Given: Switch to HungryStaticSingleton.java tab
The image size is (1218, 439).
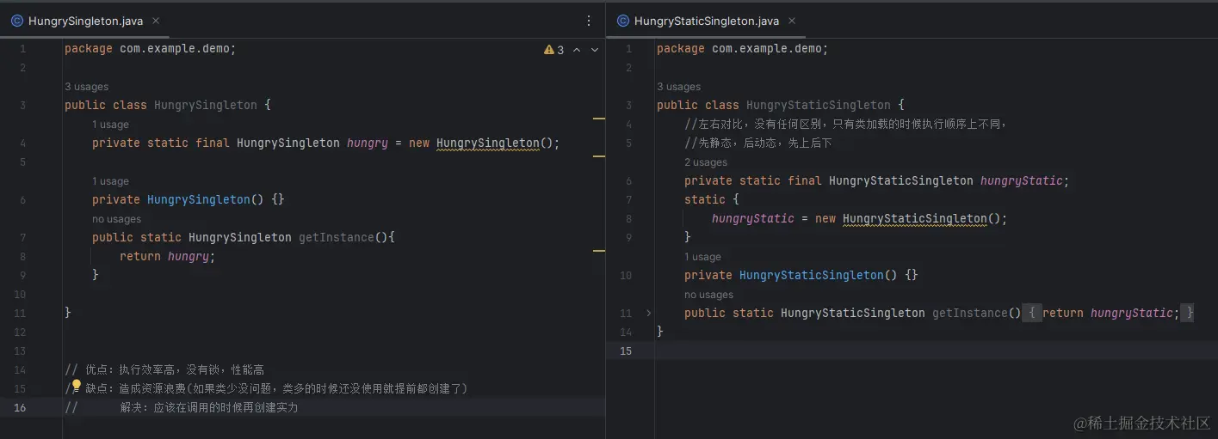Looking at the screenshot, I should pos(706,21).
